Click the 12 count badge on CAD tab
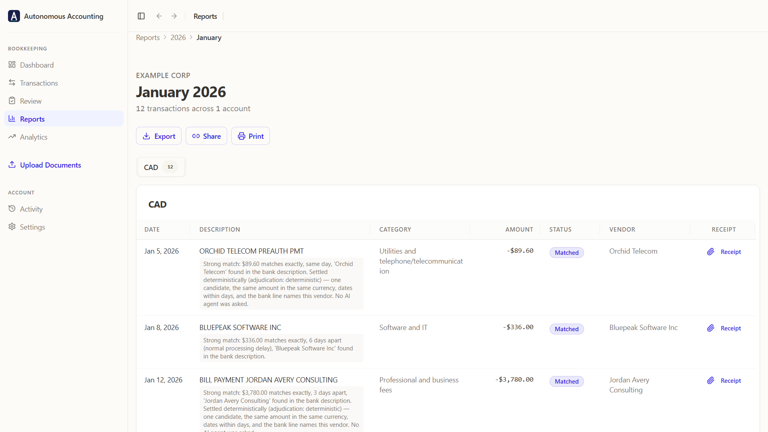The image size is (768, 432). [x=170, y=167]
